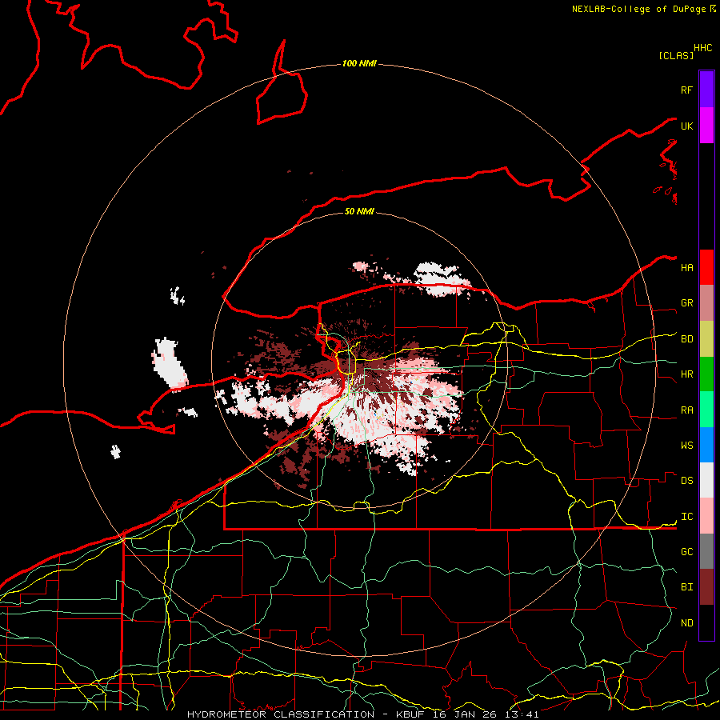Click the 50 NMI range ring label
Image resolution: width=720 pixels, height=720 pixels.
(x=359, y=211)
